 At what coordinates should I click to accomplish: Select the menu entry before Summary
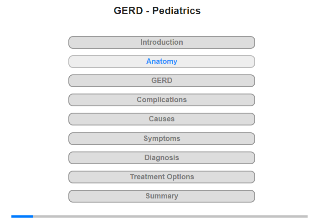click(162, 177)
